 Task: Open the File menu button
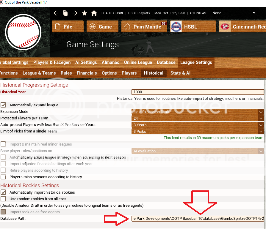point(67,27)
